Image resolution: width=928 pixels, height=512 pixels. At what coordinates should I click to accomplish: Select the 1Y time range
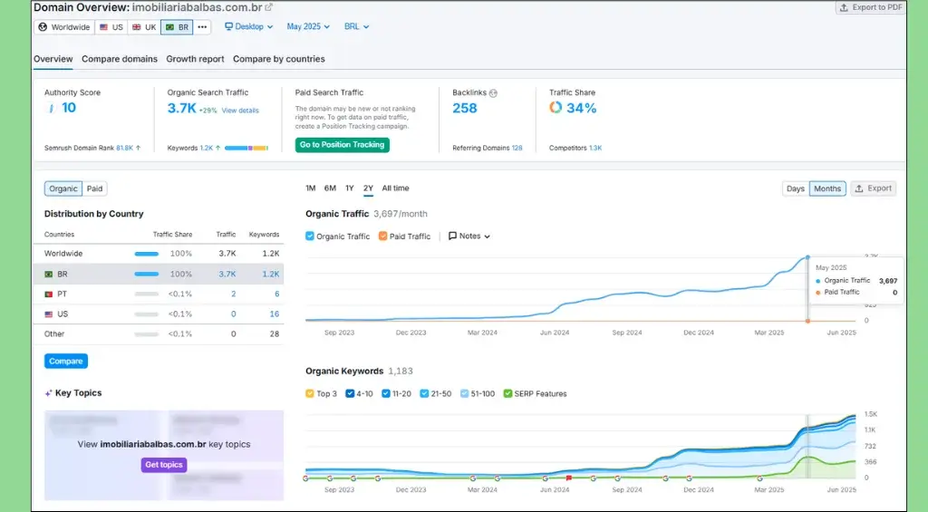(x=350, y=188)
